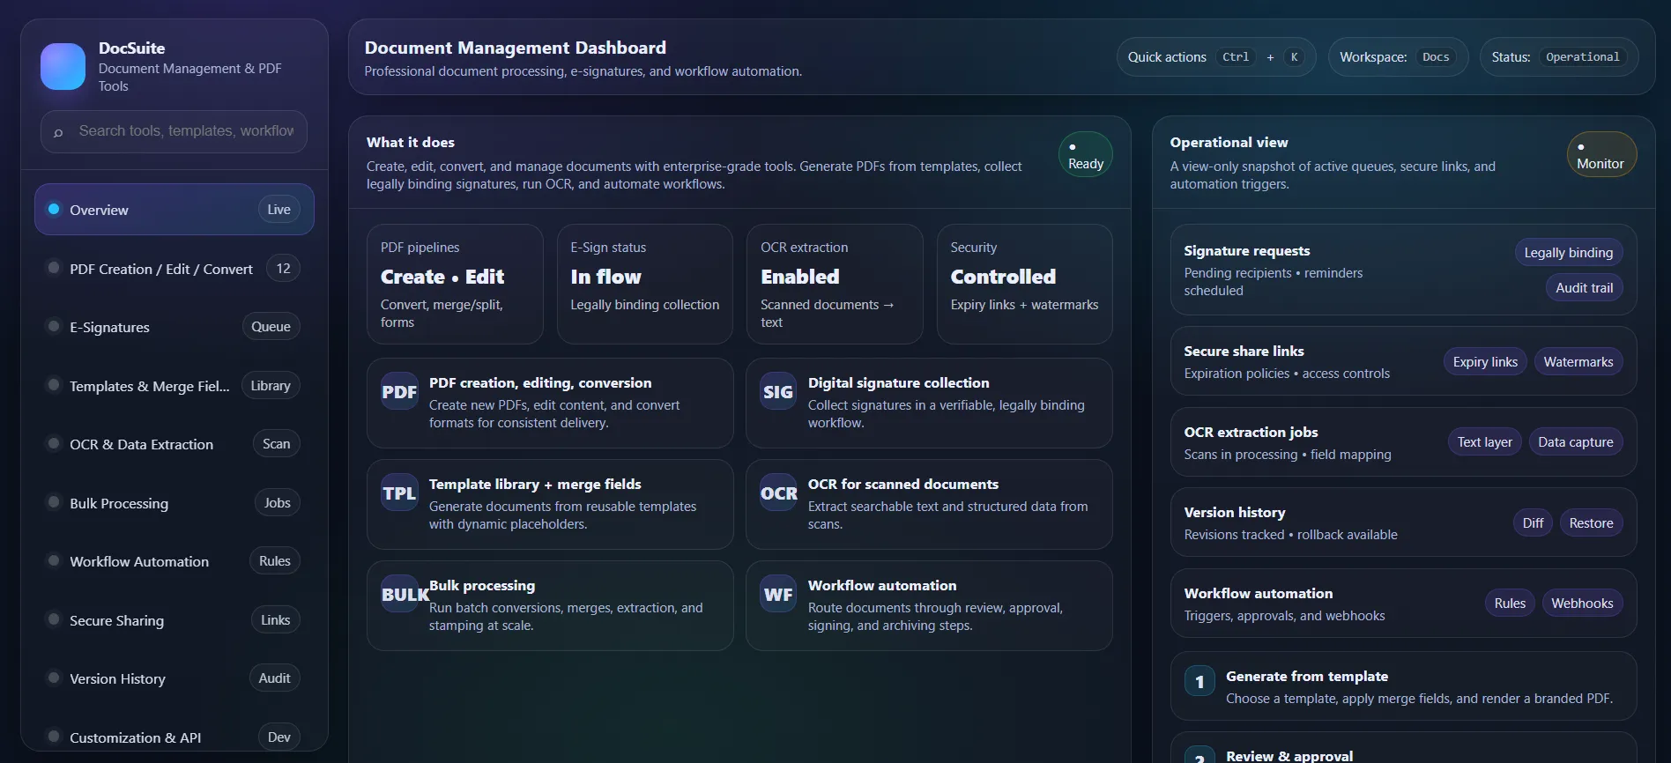This screenshot has width=1671, height=763.
Task: Click the Ready status pill
Action: 1086,155
